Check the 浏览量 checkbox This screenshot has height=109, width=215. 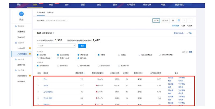pyautogui.click(x=119, y=55)
